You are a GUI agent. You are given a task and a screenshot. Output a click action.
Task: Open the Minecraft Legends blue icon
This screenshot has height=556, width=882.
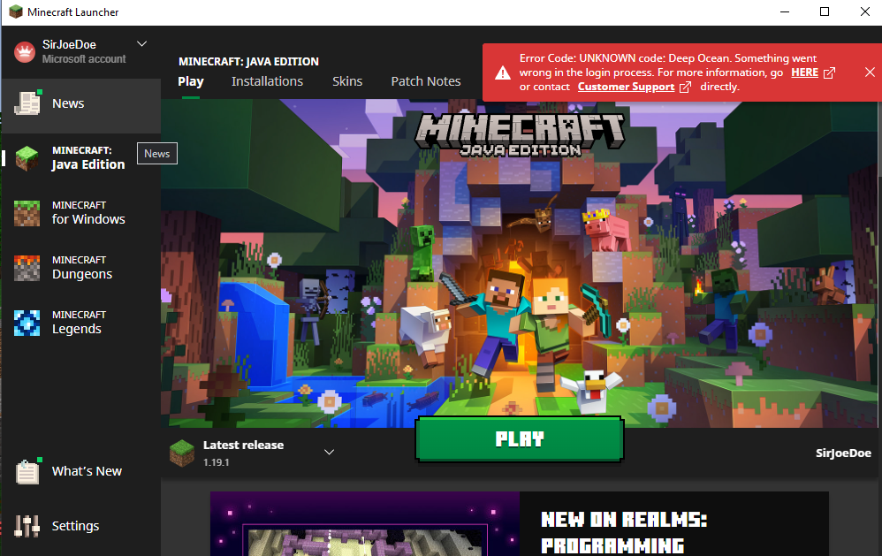click(27, 323)
